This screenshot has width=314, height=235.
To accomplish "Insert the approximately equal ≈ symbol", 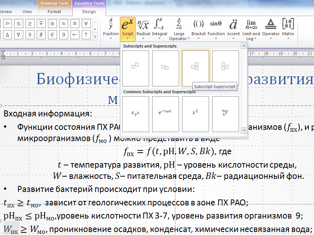I will (x=64, y=23).
